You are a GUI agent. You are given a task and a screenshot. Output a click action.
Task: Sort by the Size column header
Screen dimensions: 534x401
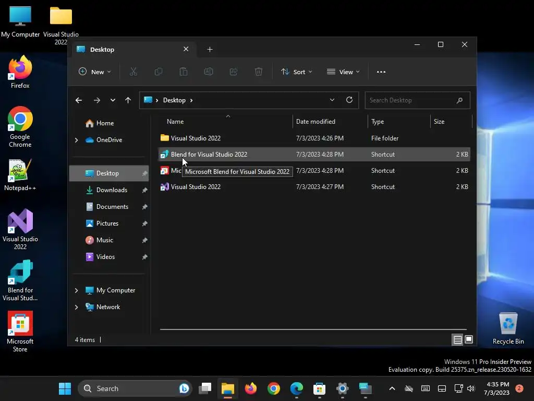[x=451, y=121]
